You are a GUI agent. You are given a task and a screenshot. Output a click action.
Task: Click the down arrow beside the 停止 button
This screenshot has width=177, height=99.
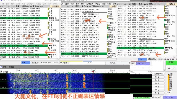point(164,70)
